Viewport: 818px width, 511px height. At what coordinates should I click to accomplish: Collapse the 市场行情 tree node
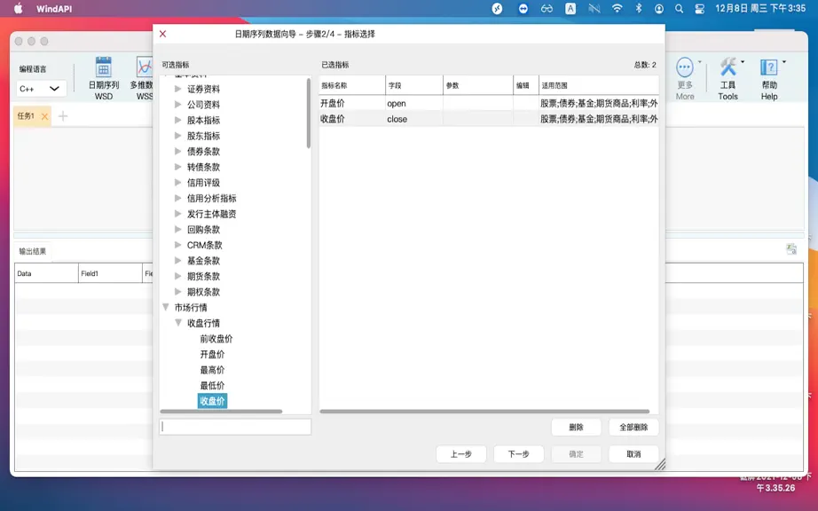click(x=165, y=308)
